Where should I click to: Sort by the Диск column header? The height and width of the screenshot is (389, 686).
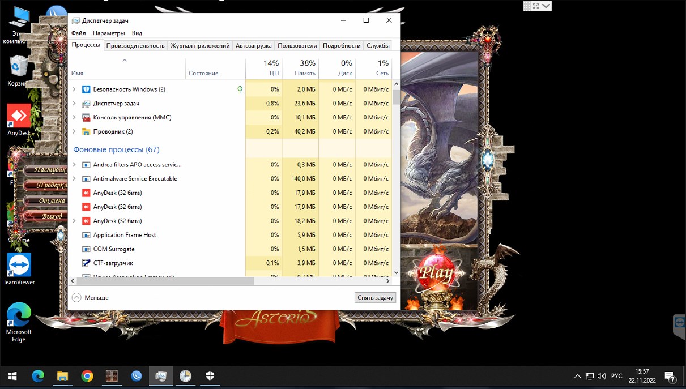[x=337, y=68]
